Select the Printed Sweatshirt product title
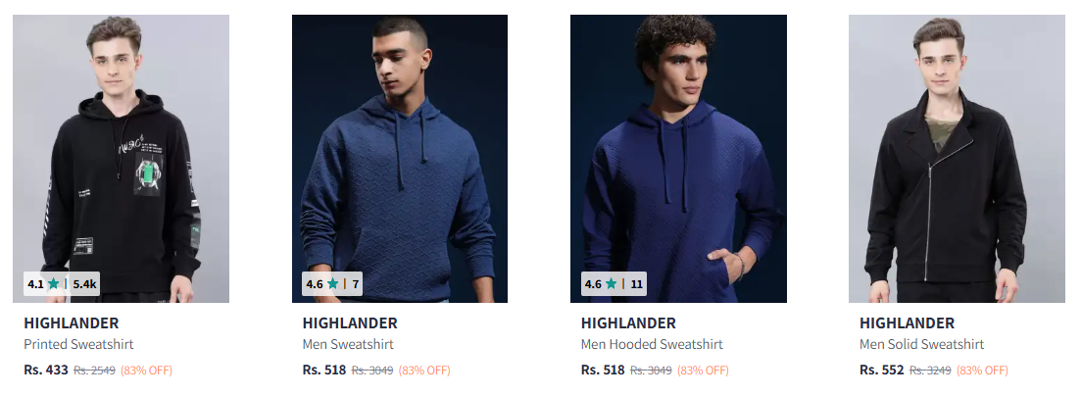This screenshot has height=396, width=1081. pos(78,344)
